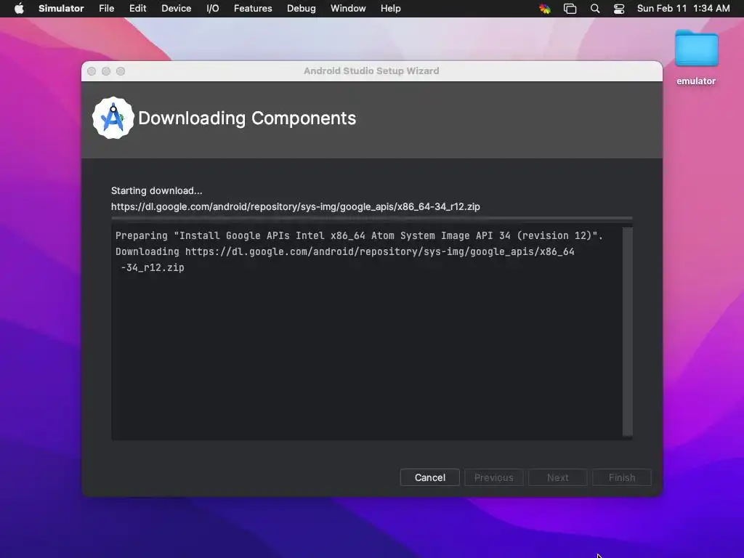Viewport: 744px width, 558px height.
Task: Click the 'Downloading Components' heading
Action: tap(247, 118)
